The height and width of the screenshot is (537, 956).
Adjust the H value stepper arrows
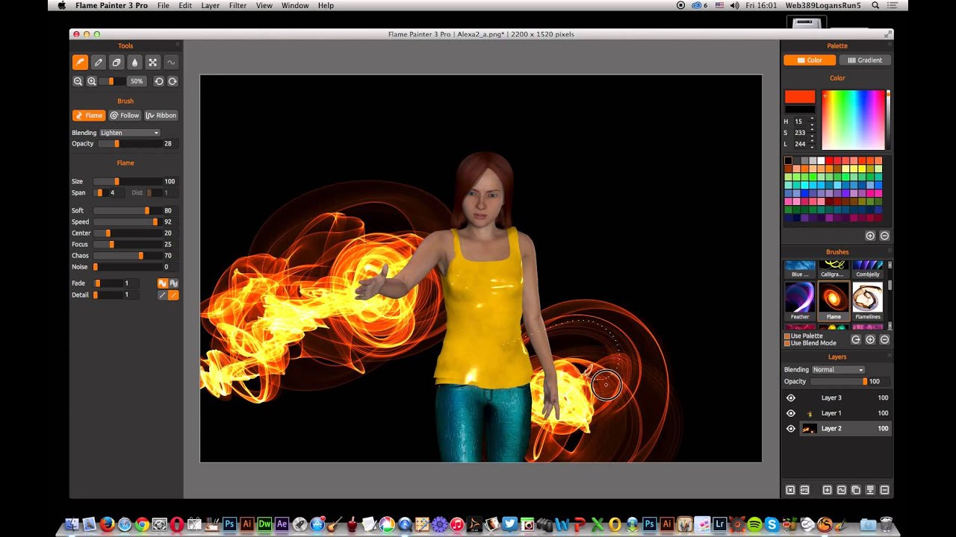812,121
